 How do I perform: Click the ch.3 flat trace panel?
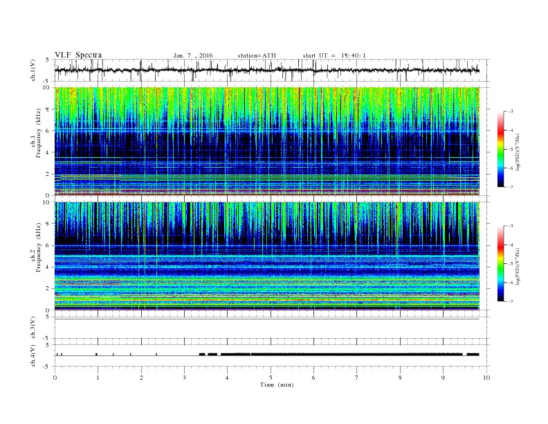[272, 328]
